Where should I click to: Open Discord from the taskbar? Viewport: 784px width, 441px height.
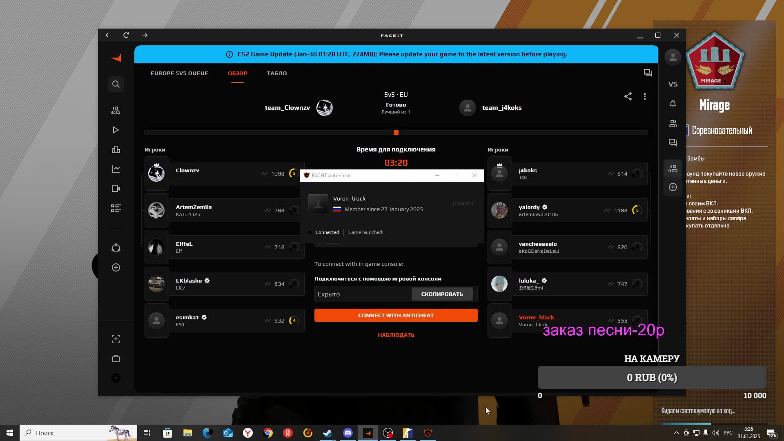pyautogui.click(x=347, y=433)
